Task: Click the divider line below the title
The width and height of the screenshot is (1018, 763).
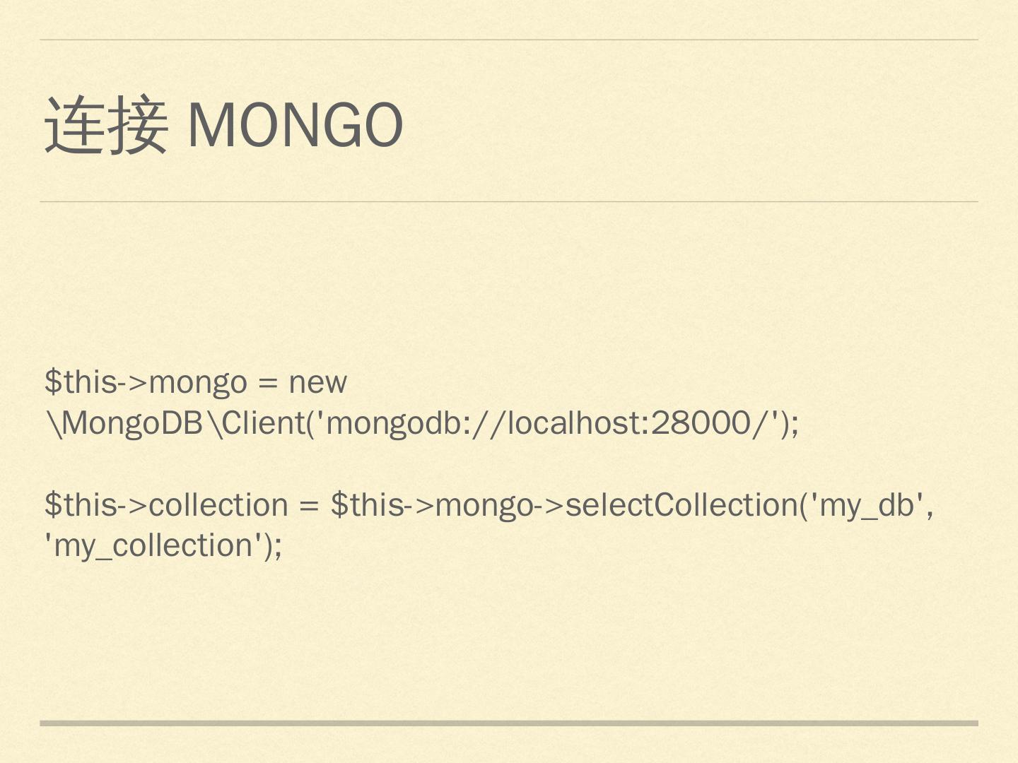Action: (x=509, y=201)
